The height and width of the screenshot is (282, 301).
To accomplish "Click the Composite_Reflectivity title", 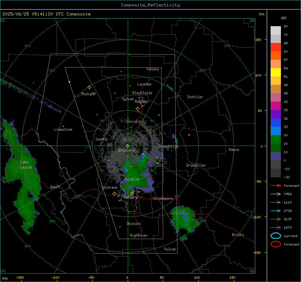I will tap(150, 5).
